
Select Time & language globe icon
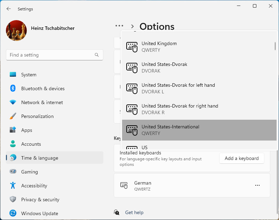[13, 158]
